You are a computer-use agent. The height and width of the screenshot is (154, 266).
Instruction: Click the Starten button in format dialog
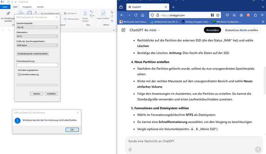37,94
